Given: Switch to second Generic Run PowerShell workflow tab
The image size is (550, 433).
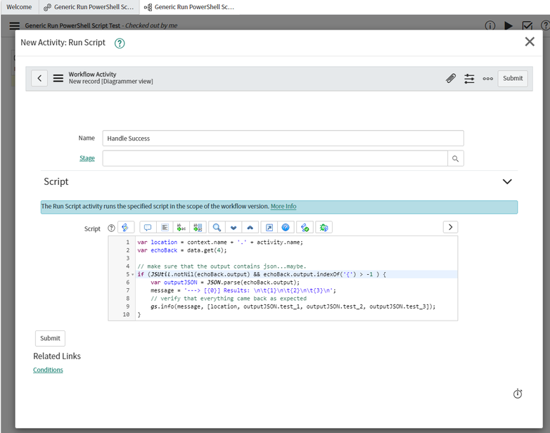Looking at the screenshot, I should click(x=189, y=7).
